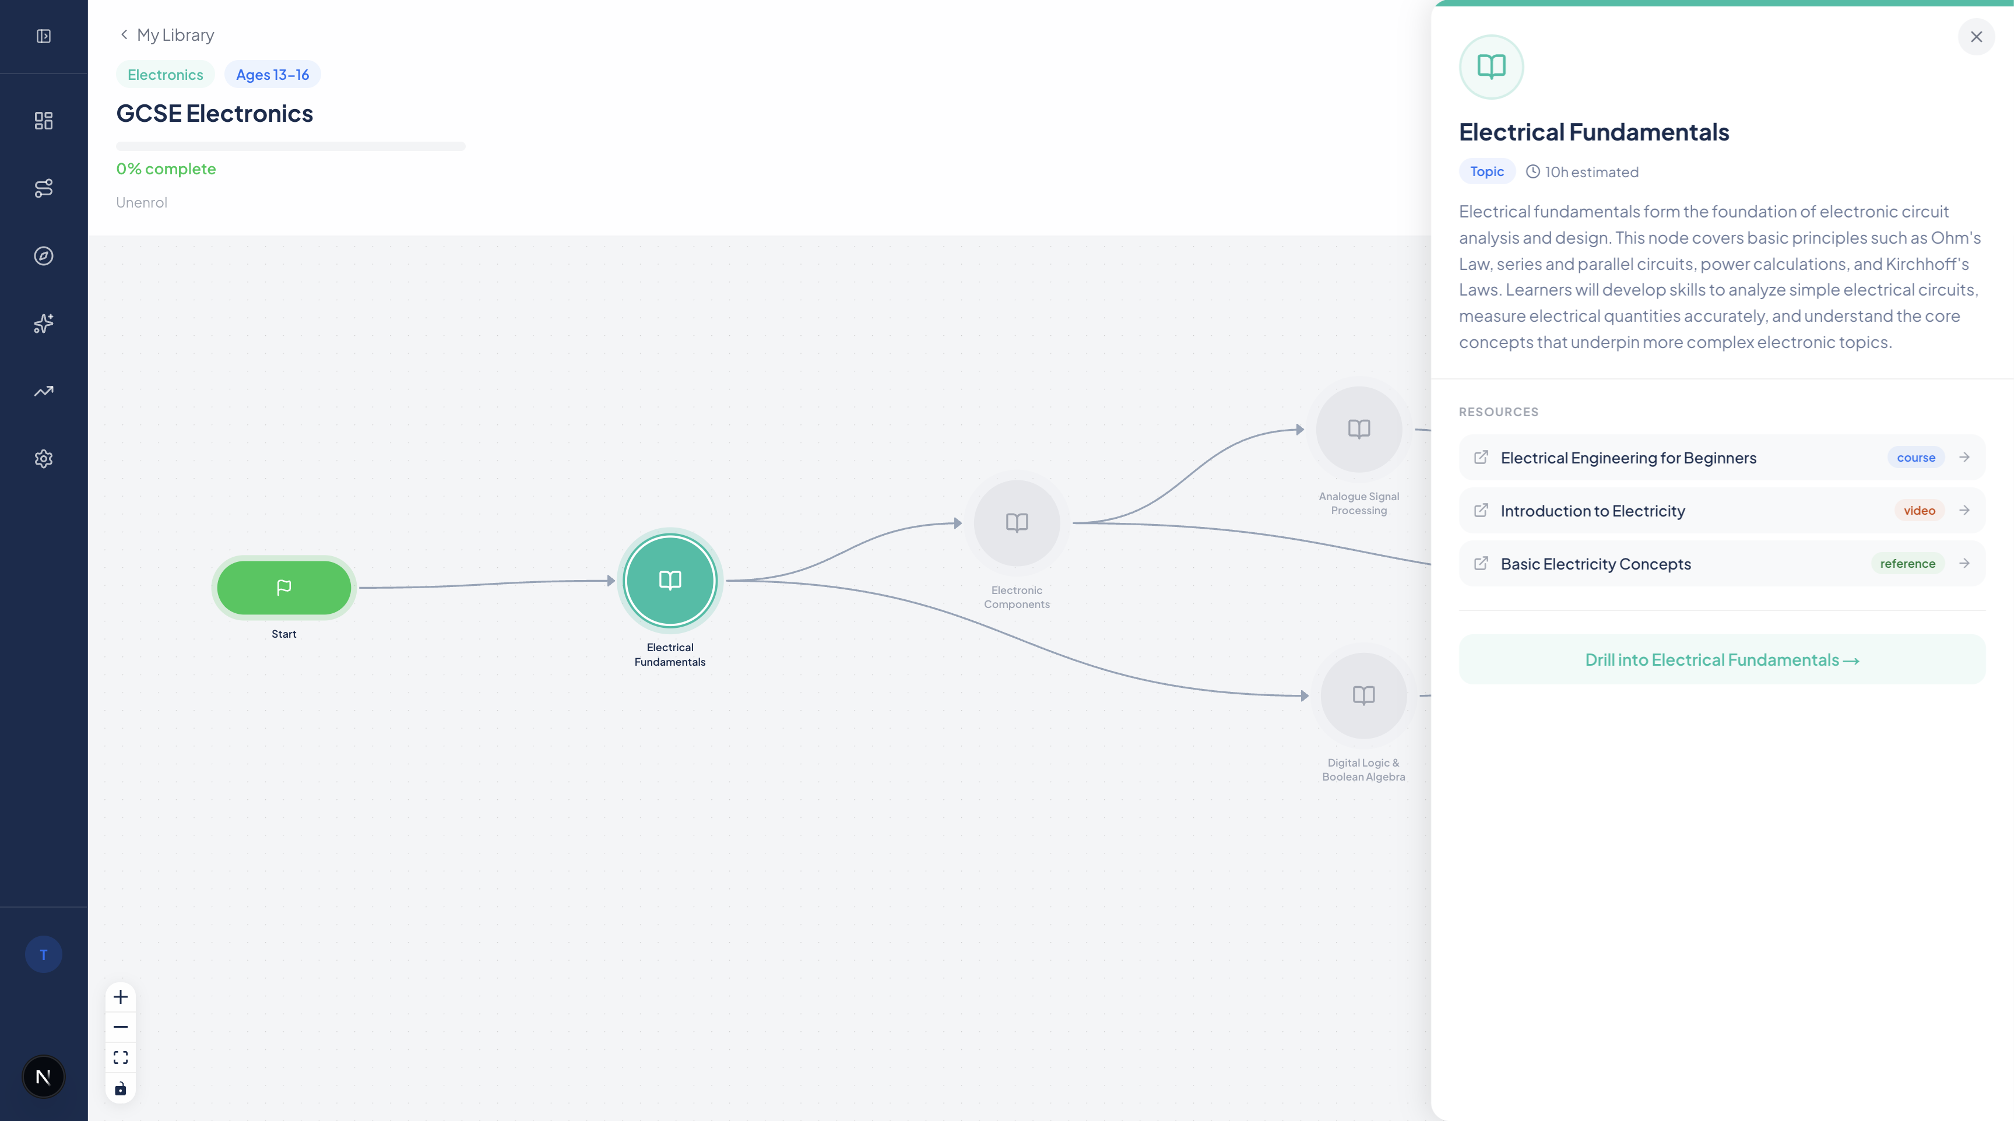2014x1121 pixels.
Task: Click the Resources section heading
Action: (x=1498, y=412)
